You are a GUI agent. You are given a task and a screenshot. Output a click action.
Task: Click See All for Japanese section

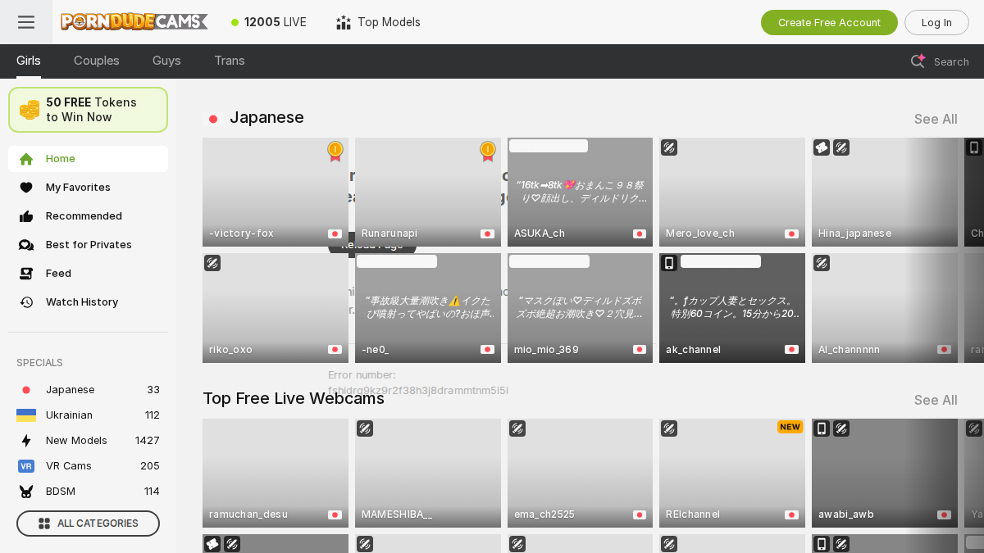tap(936, 119)
